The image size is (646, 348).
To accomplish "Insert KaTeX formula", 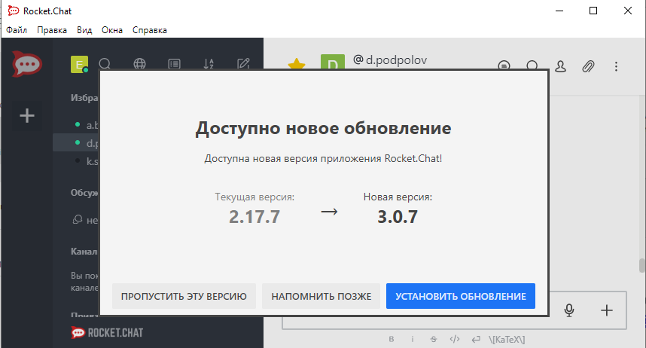I will [507, 340].
